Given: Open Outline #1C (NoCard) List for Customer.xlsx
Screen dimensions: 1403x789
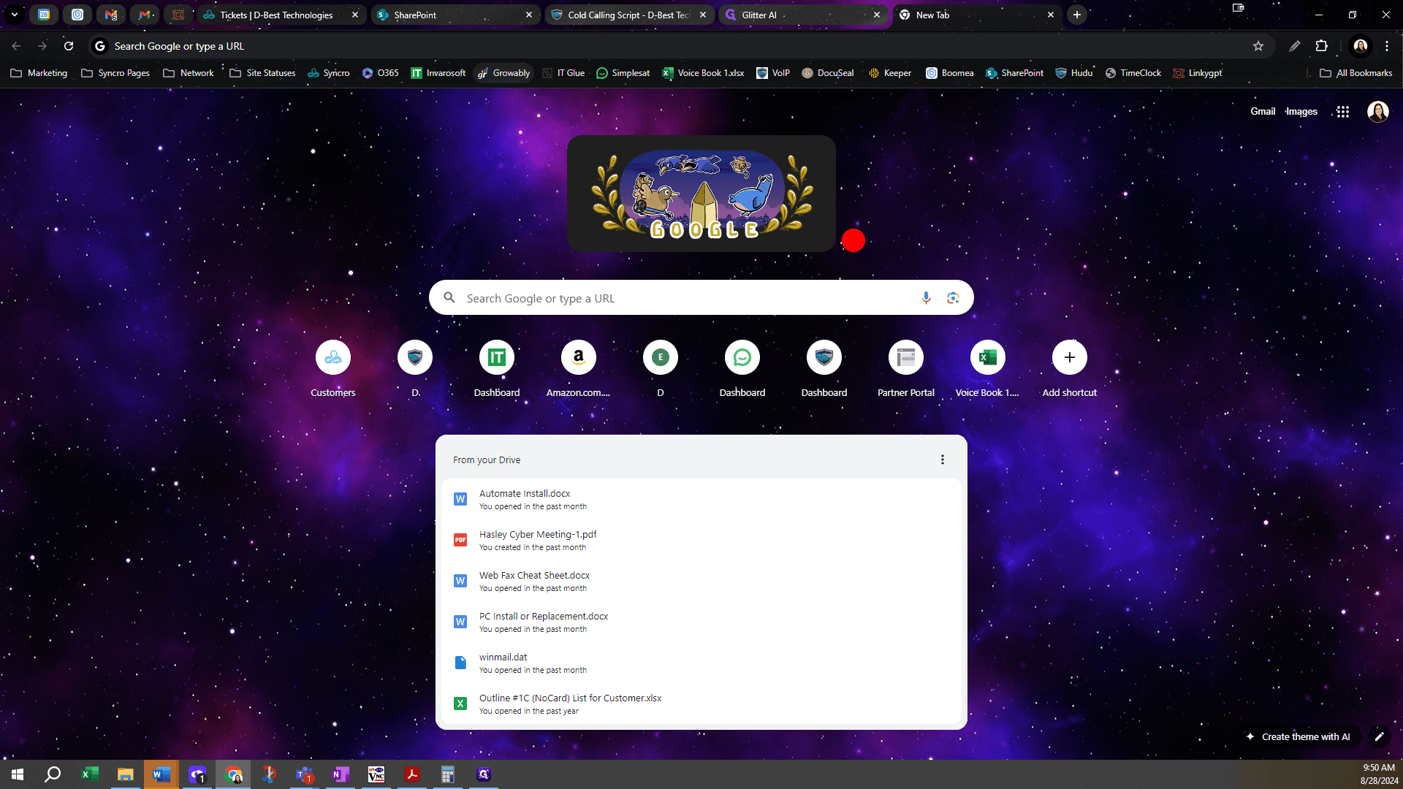Looking at the screenshot, I should click(701, 704).
